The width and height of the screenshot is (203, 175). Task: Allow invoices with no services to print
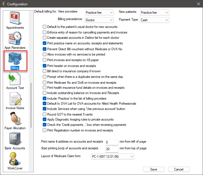click(x=44, y=54)
